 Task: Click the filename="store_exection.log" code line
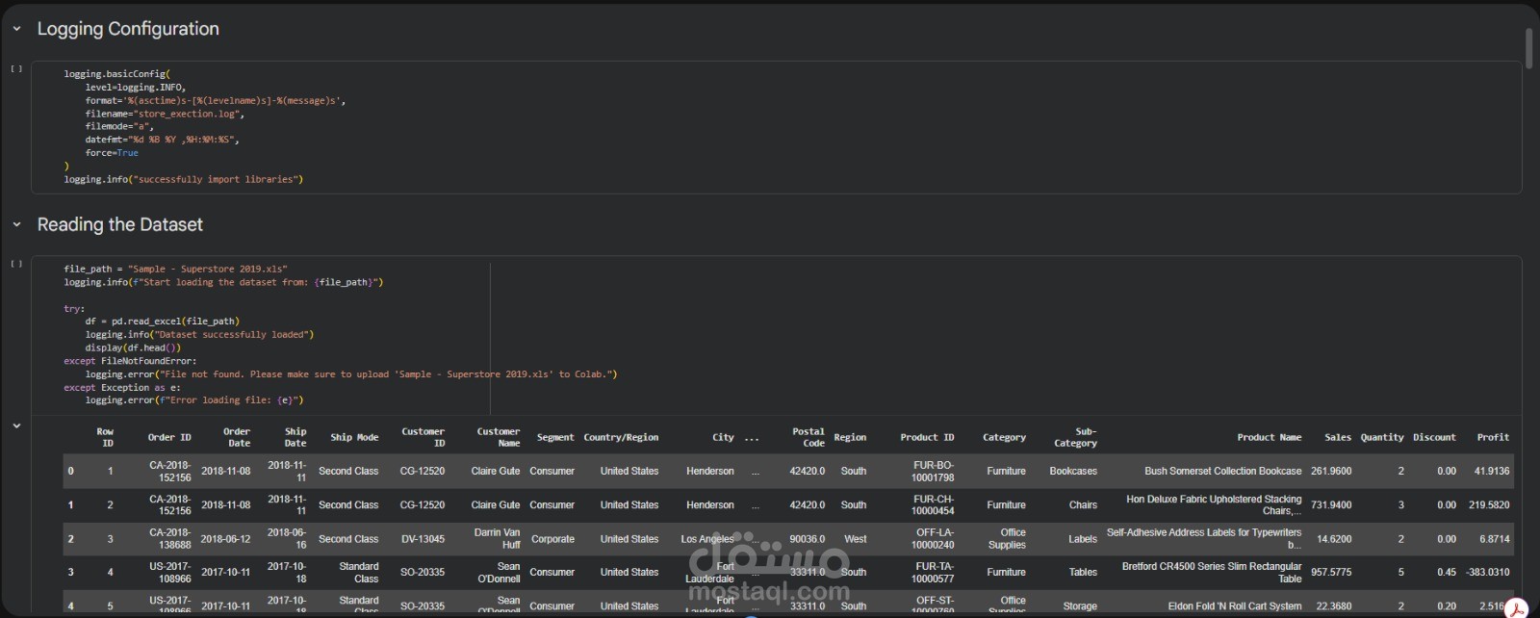coord(165,114)
